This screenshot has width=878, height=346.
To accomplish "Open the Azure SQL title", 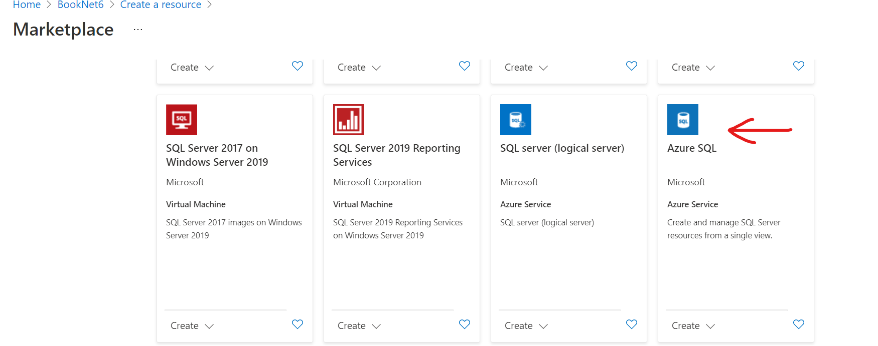I will [692, 148].
